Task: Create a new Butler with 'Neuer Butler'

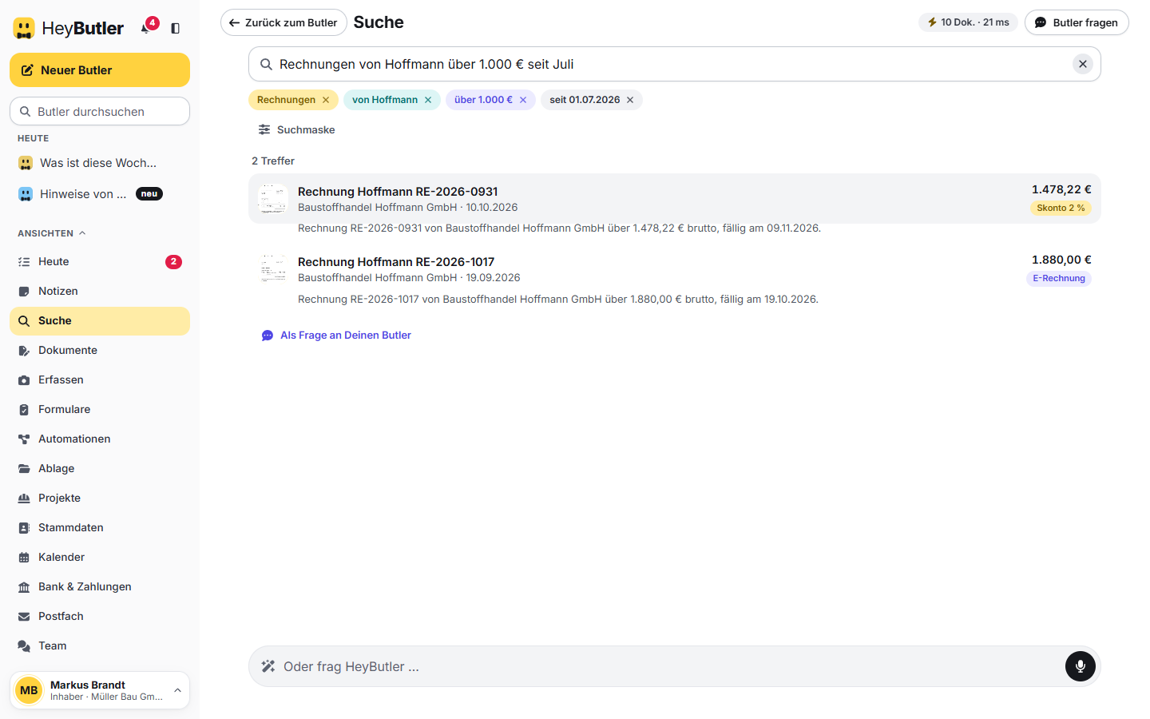Action: click(100, 70)
